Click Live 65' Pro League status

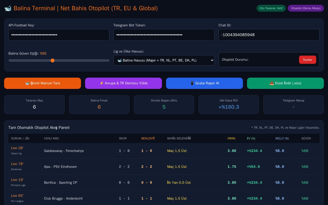tap(17, 198)
